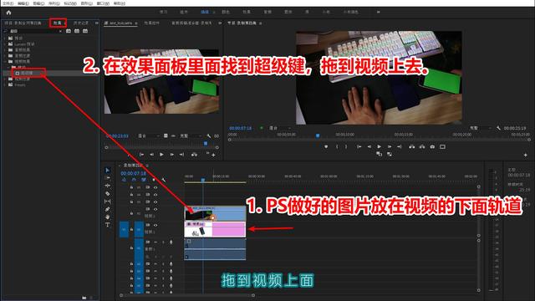The image size is (535, 301).
Task: Go to Out point in program monitor
Action: coord(400,146)
